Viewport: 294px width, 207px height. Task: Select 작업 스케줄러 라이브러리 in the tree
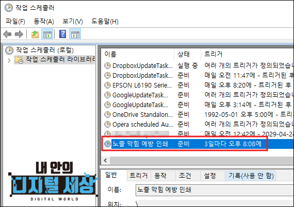[60, 60]
